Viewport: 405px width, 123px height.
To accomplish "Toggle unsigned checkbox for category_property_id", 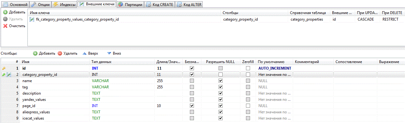I will point(192,75).
